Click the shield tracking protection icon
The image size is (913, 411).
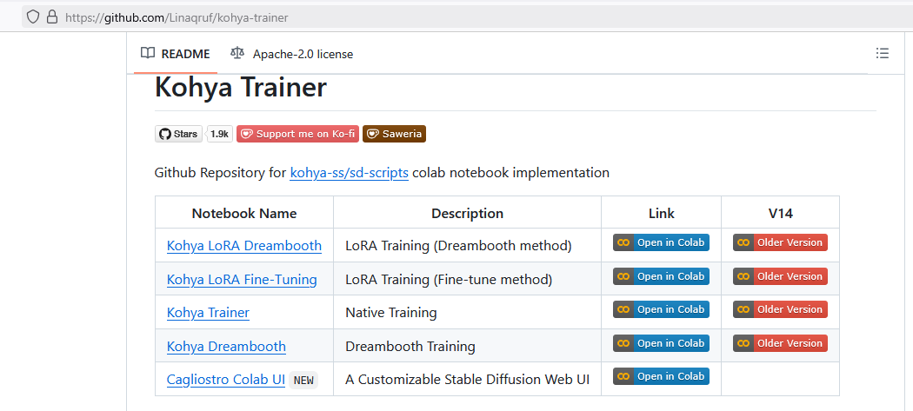click(33, 17)
